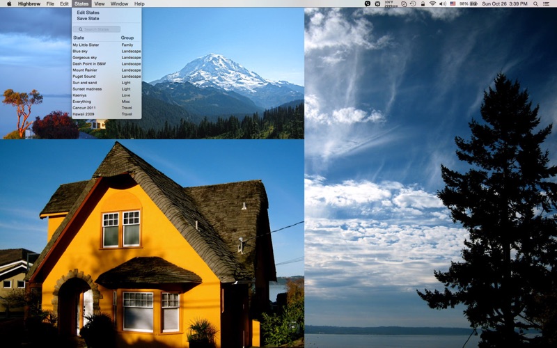Click the Viber icon in menu bar
Viewport: 557px width, 348px height.
(368, 3)
